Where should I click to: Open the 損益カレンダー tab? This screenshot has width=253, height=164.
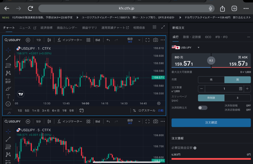[67, 28]
